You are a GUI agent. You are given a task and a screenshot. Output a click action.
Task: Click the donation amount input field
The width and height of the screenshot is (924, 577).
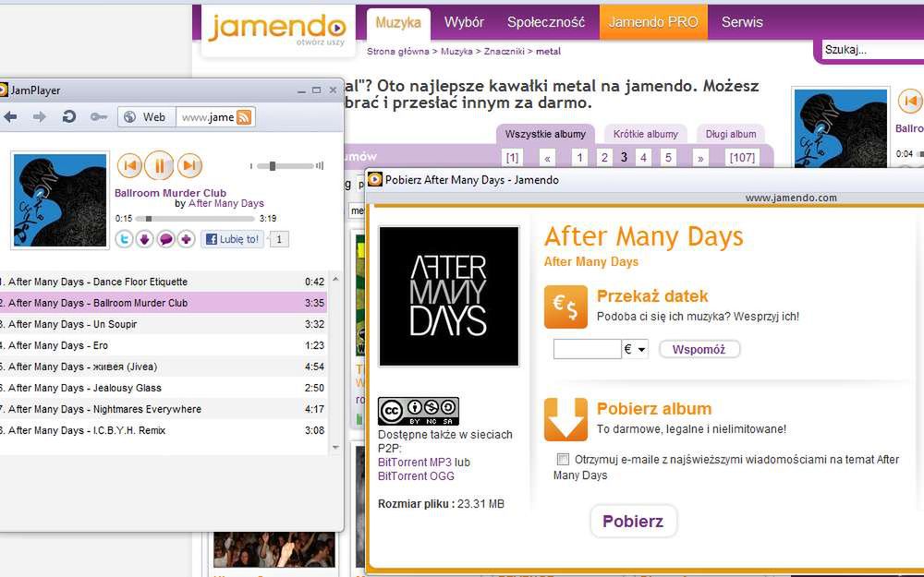pyautogui.click(x=587, y=349)
